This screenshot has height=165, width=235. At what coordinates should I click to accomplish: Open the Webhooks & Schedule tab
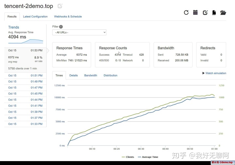(x=68, y=16)
